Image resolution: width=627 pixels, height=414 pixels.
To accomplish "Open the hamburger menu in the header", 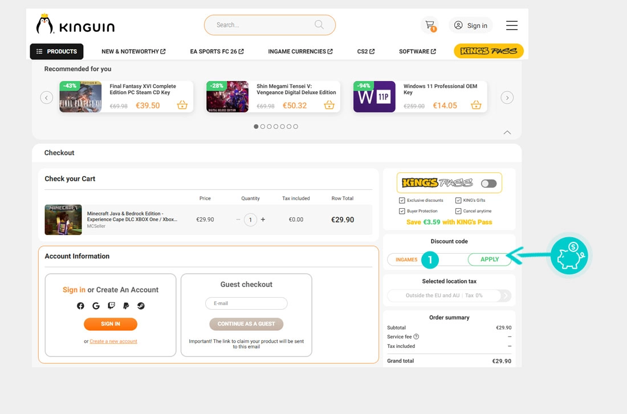I will (511, 26).
